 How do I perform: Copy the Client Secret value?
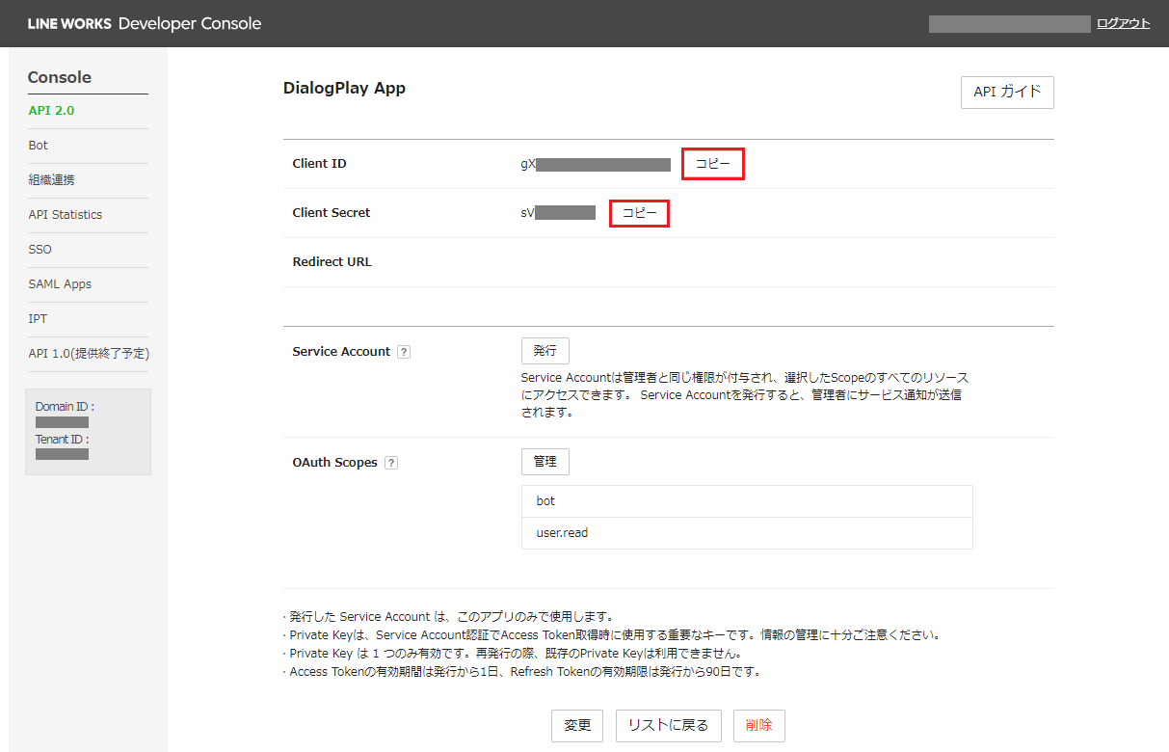tap(639, 213)
